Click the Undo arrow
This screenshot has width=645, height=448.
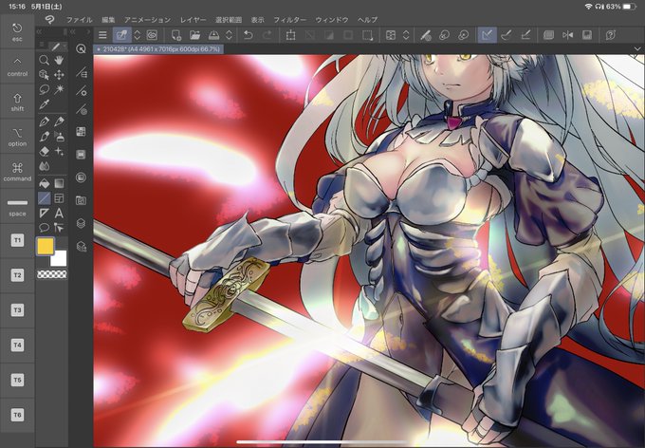(249, 35)
